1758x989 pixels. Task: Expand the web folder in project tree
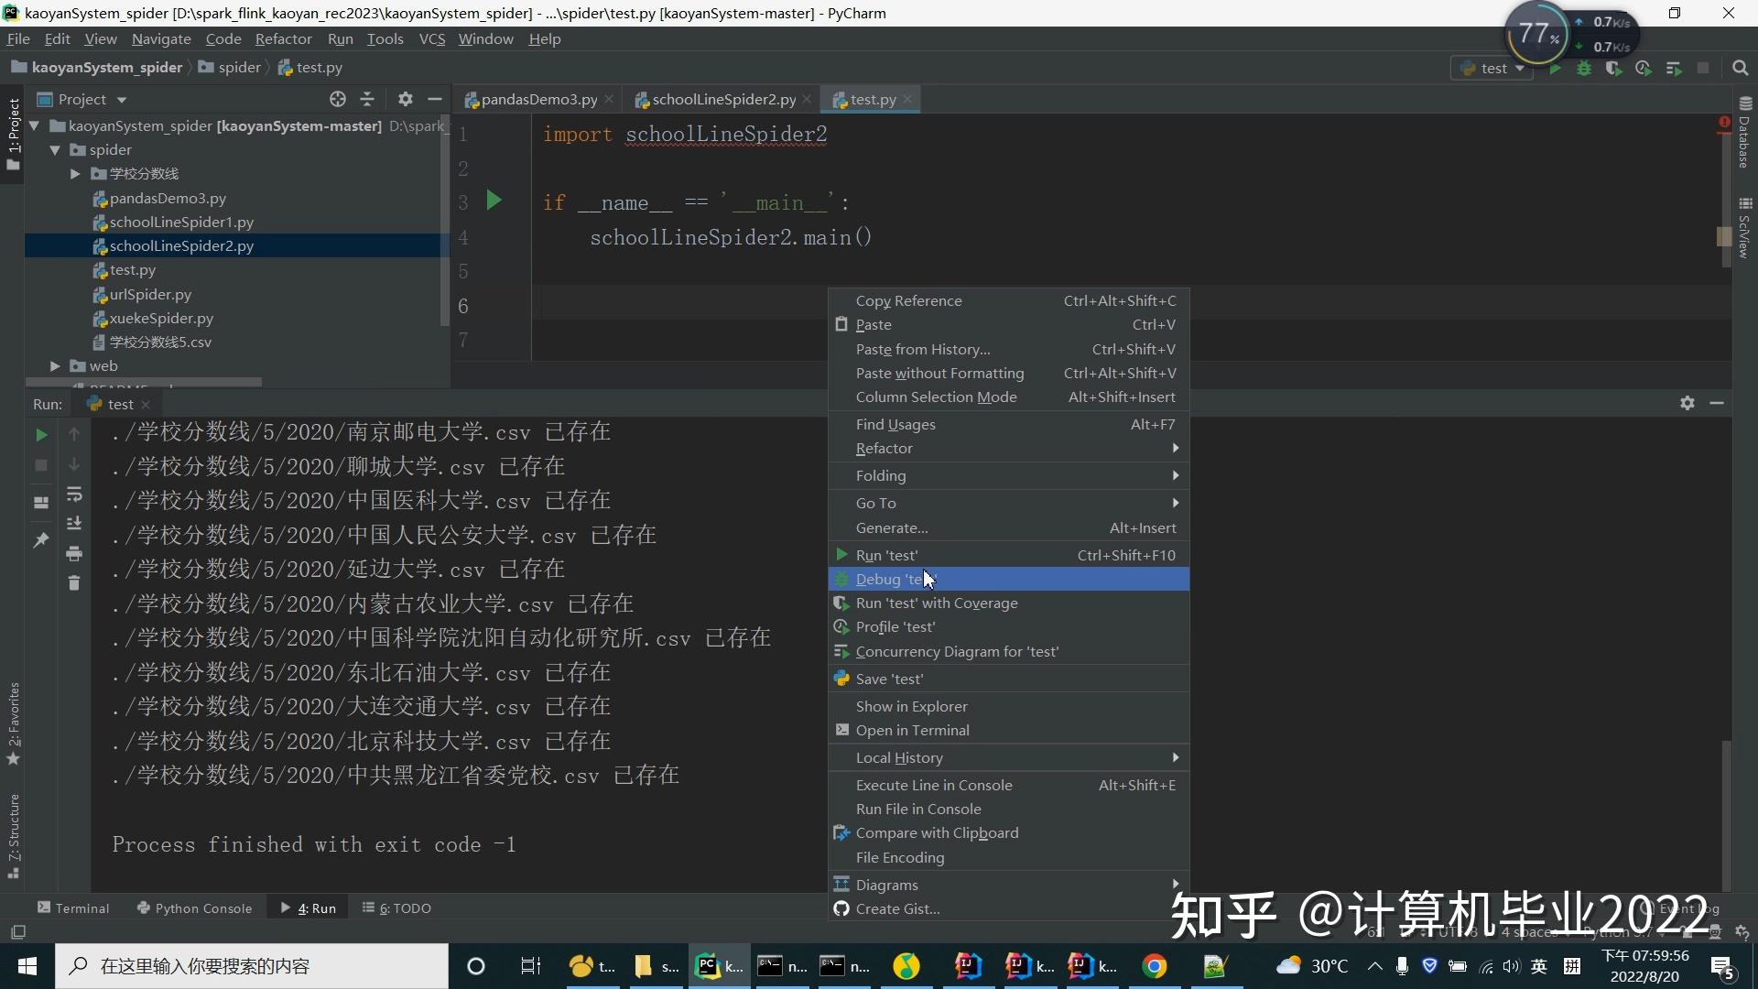tap(55, 366)
